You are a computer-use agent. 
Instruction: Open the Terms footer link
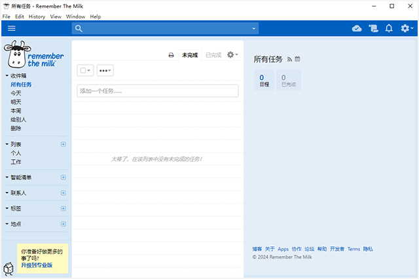pyautogui.click(x=354, y=249)
